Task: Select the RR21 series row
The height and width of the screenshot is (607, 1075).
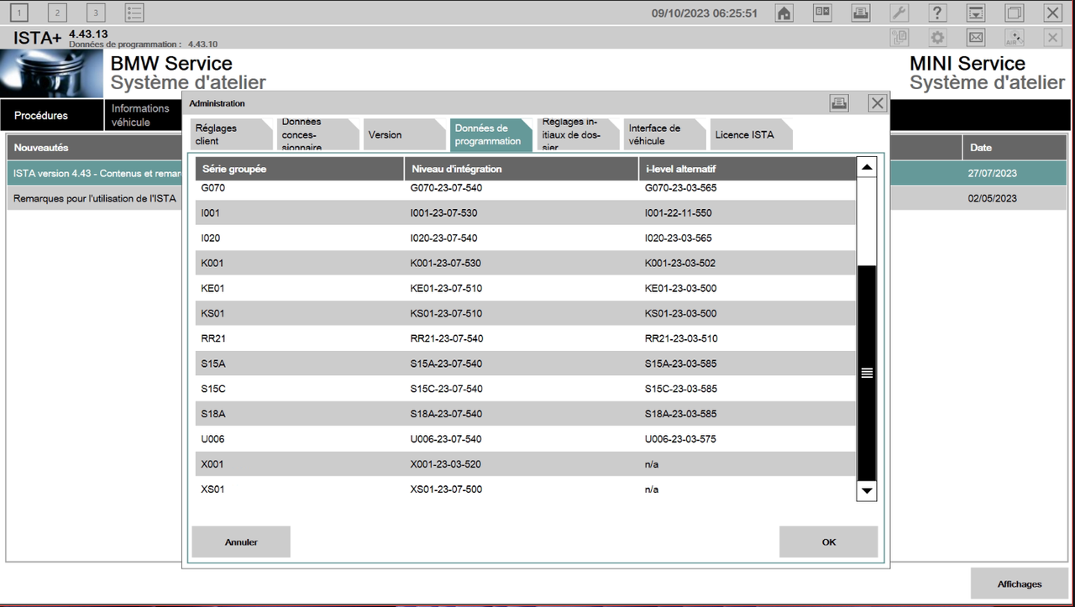Action: pos(526,338)
